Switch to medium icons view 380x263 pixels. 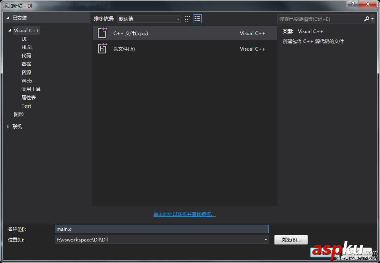187,19
